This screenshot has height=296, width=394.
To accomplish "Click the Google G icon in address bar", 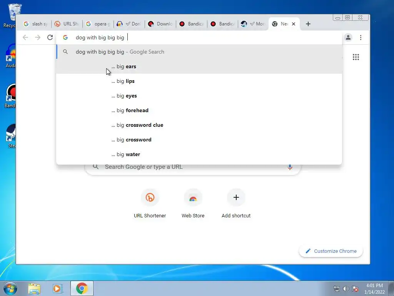I will tap(65, 37).
